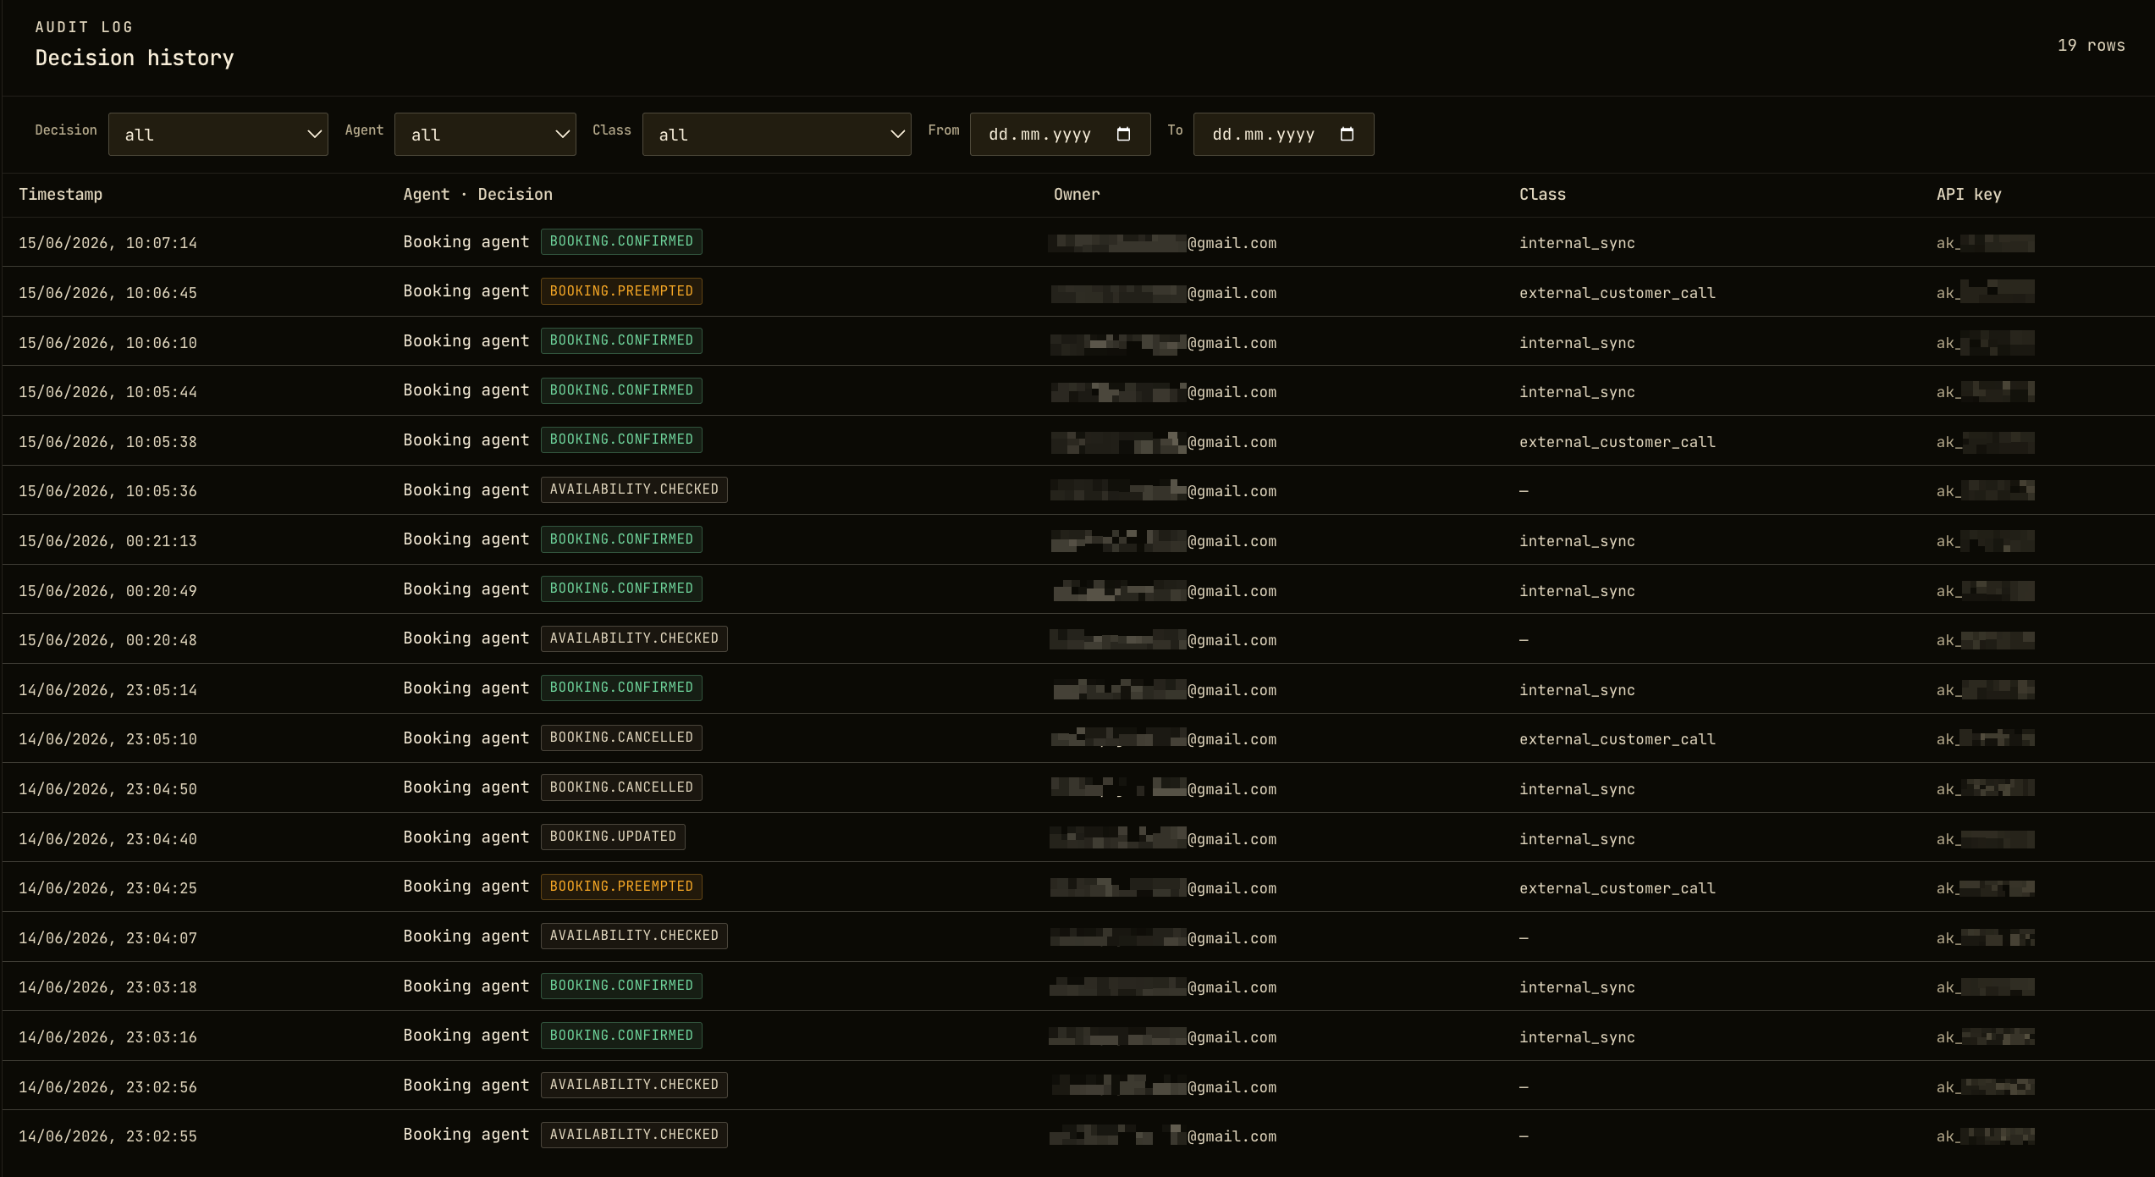This screenshot has height=1177, width=2155.
Task: Select the BOOKING.CONFIRMED badge at 23:03:18
Action: pyautogui.click(x=621, y=986)
